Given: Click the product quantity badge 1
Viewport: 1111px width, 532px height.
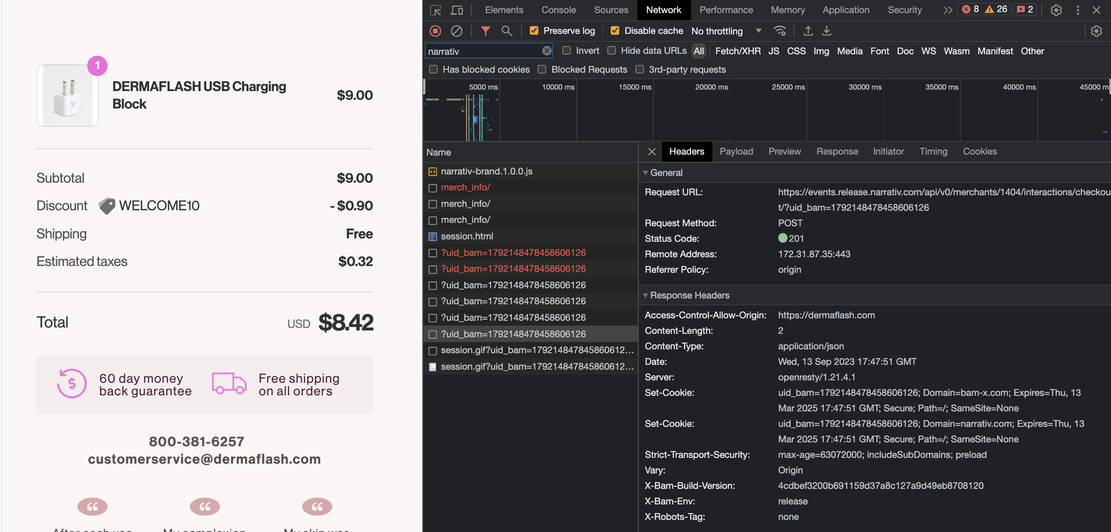Looking at the screenshot, I should pos(97,65).
